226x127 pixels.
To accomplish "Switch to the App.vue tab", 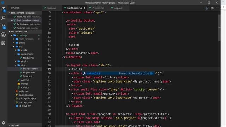I will point(118,8).
